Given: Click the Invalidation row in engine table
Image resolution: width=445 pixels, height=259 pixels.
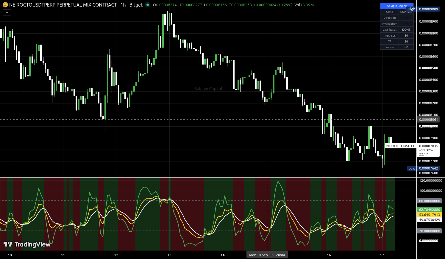Looking at the screenshot, I should pos(397,24).
